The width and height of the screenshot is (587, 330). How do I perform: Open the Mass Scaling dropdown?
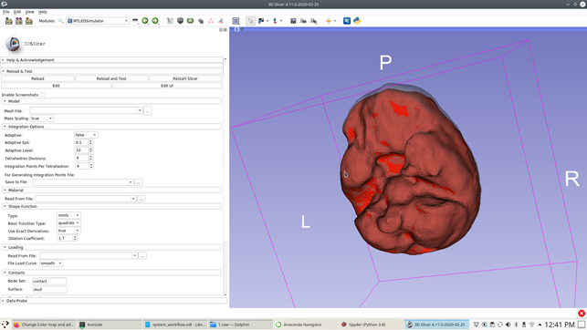tap(42, 119)
